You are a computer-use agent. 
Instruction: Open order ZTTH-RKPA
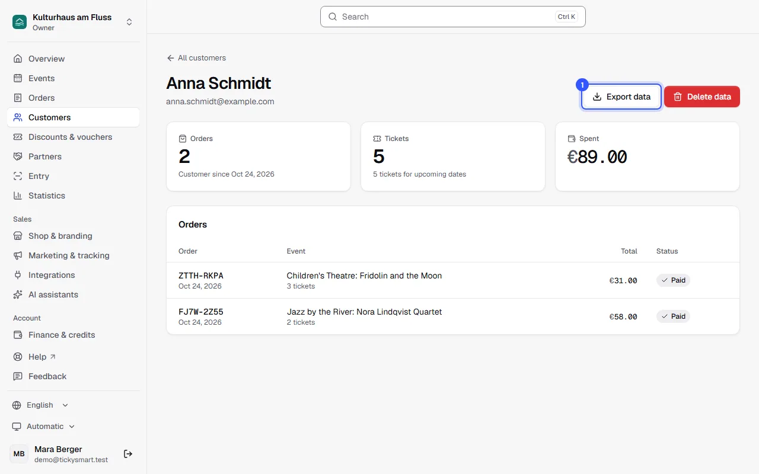pyautogui.click(x=201, y=276)
